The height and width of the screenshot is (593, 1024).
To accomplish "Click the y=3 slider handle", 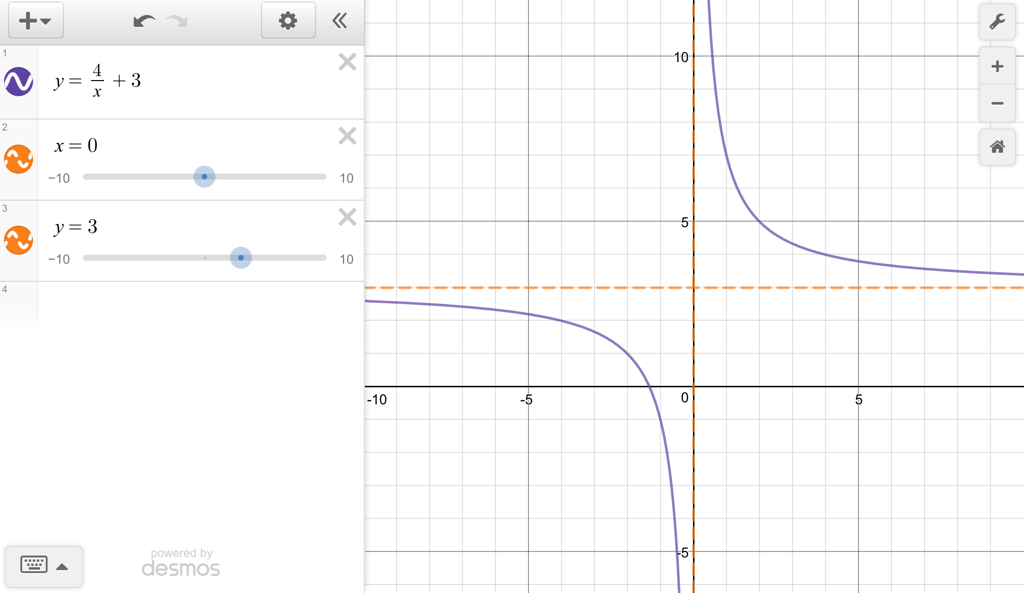I will [241, 258].
